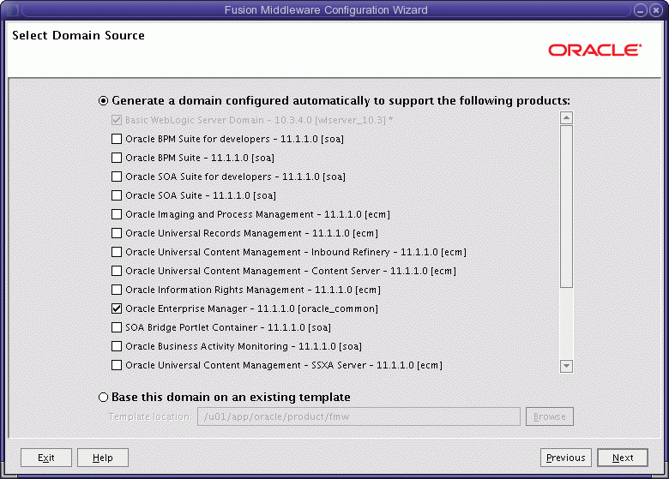Image resolution: width=669 pixels, height=479 pixels.
Task: Click the window menu icon in title bar
Action: coord(12,10)
